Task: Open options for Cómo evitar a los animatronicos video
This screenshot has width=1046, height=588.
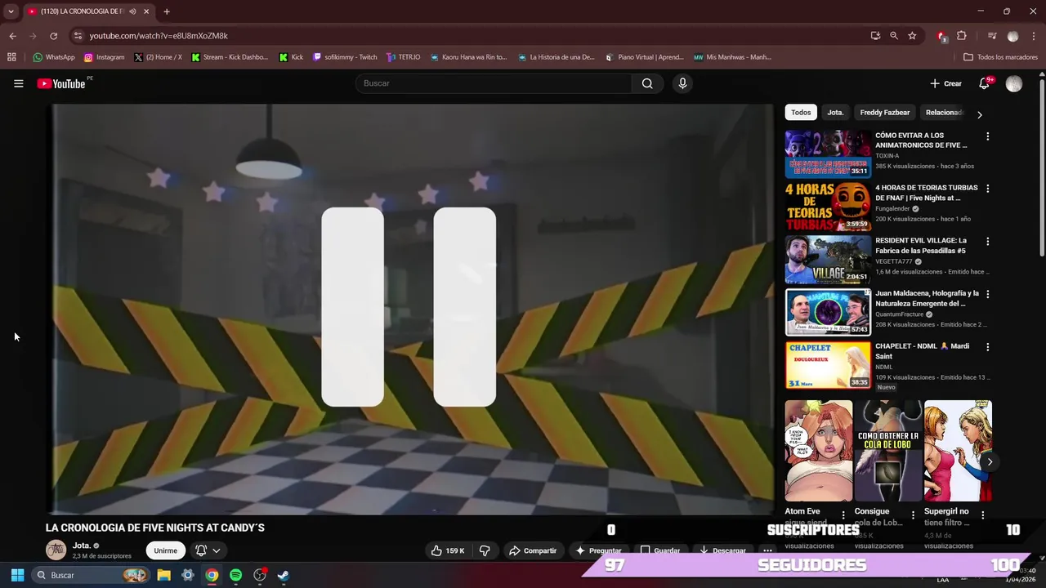Action: coord(987,136)
